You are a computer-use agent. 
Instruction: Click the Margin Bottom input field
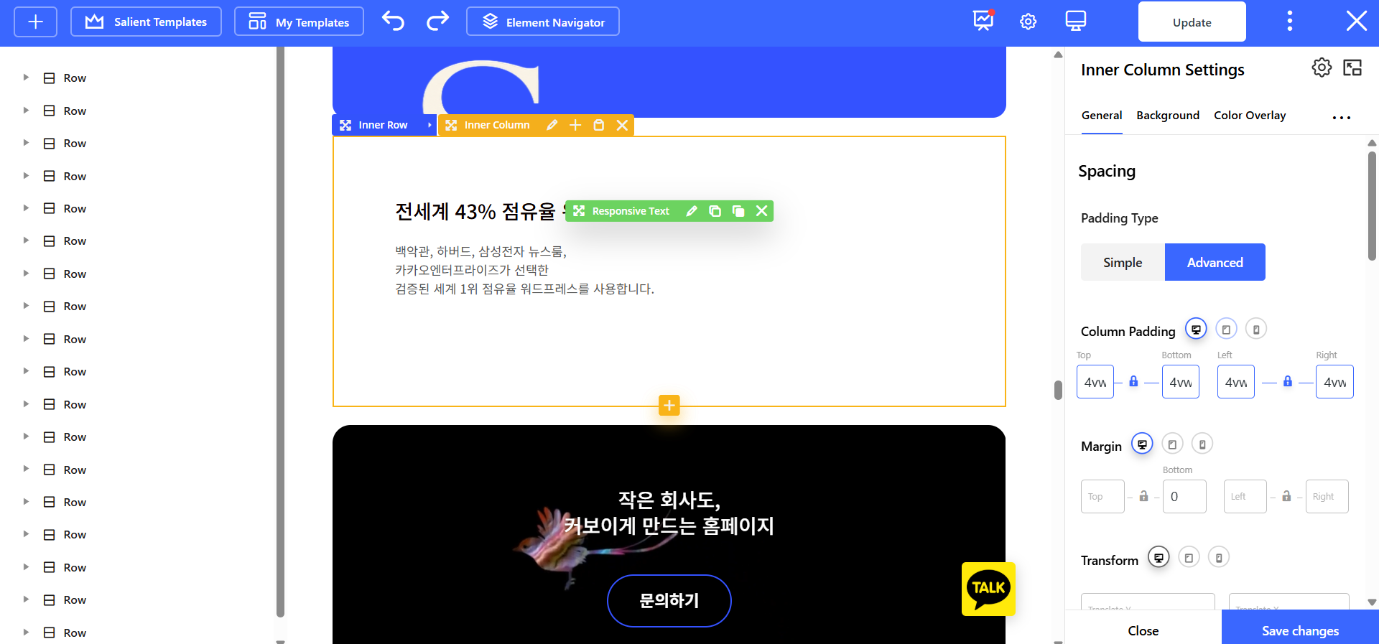click(1184, 497)
